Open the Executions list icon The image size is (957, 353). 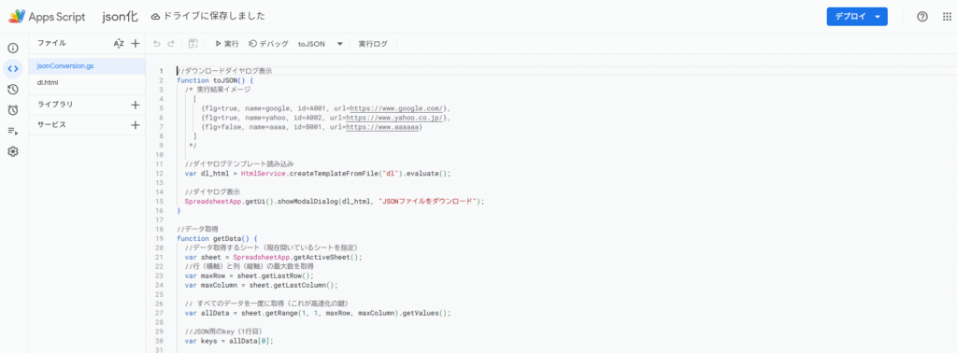(x=13, y=131)
